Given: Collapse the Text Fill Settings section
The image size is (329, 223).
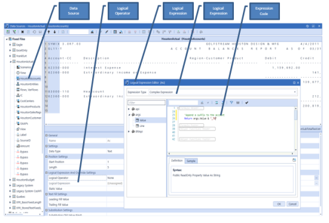Looking at the screenshot, I should pyautogui.click(x=47, y=194).
